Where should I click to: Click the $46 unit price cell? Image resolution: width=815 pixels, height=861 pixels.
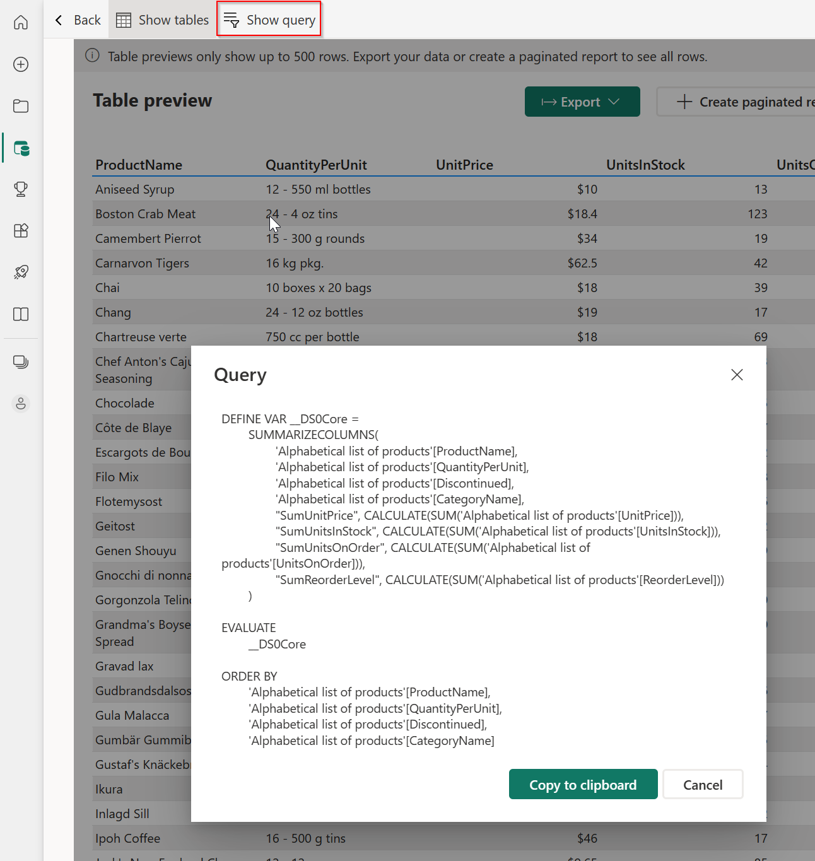587,838
